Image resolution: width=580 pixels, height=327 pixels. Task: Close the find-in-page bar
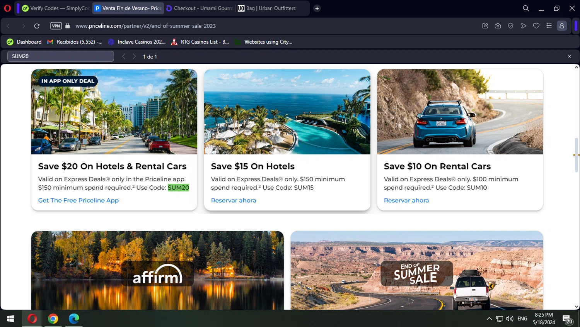pyautogui.click(x=569, y=56)
